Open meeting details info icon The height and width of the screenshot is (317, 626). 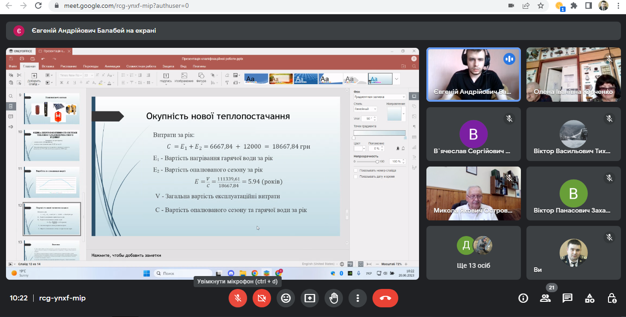pyautogui.click(x=523, y=298)
